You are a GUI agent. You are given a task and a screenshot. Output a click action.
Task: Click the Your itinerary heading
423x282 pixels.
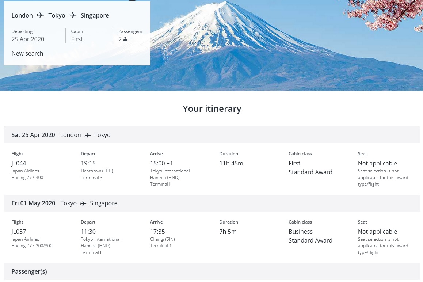[212, 109]
